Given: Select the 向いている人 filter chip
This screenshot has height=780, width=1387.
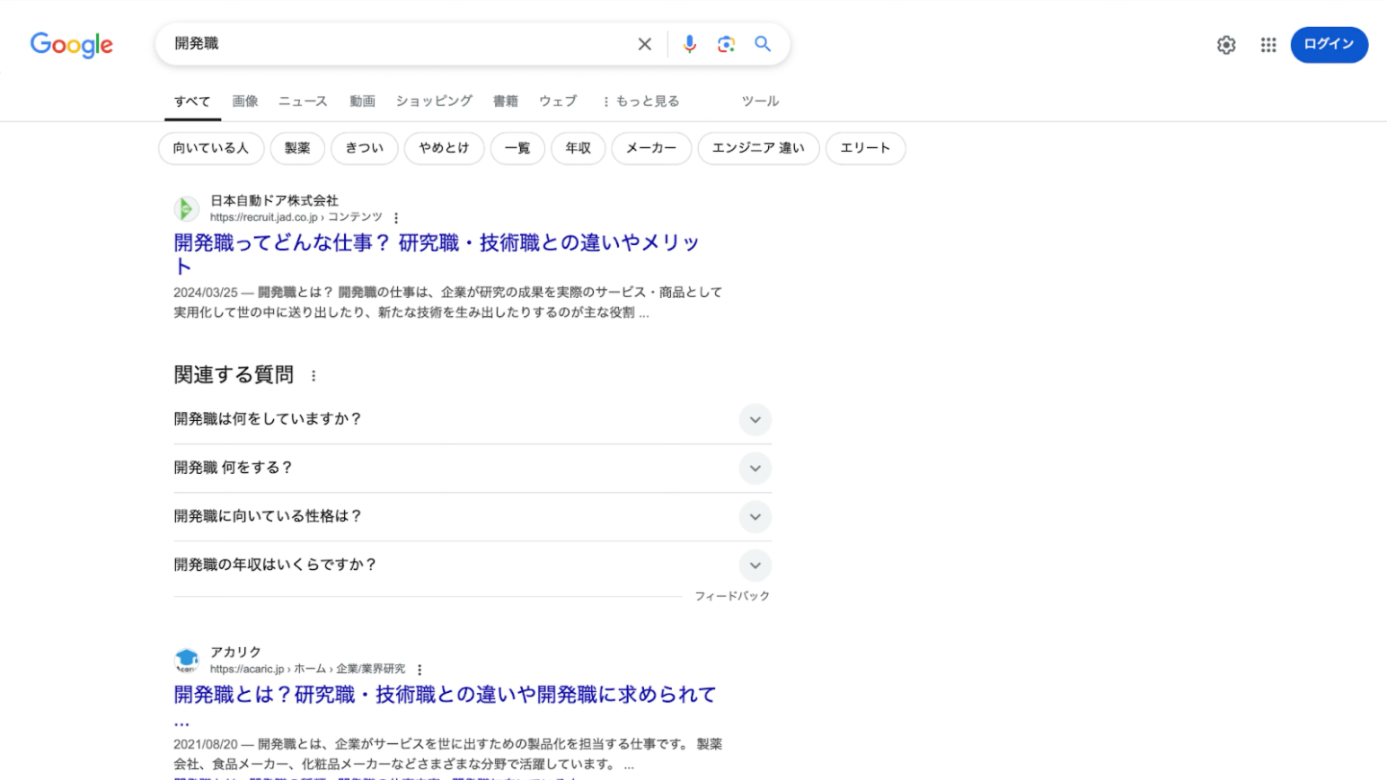Looking at the screenshot, I should click(211, 148).
